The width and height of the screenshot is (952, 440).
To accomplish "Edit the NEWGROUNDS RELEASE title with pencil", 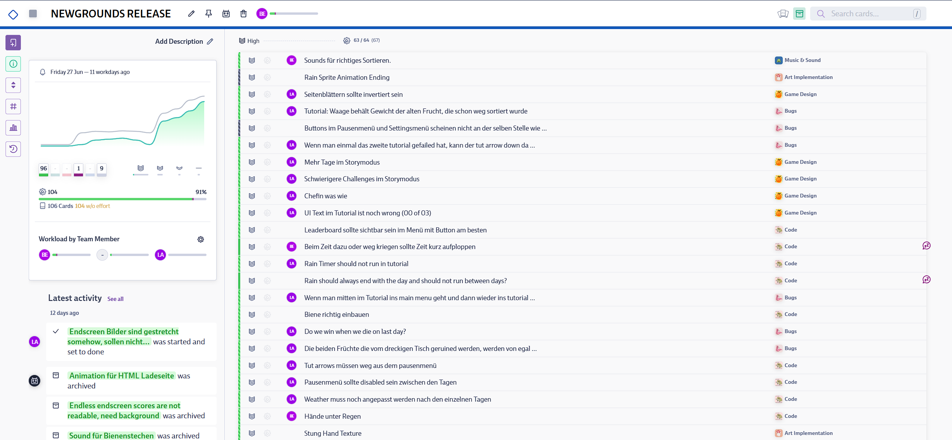I will [x=191, y=14].
